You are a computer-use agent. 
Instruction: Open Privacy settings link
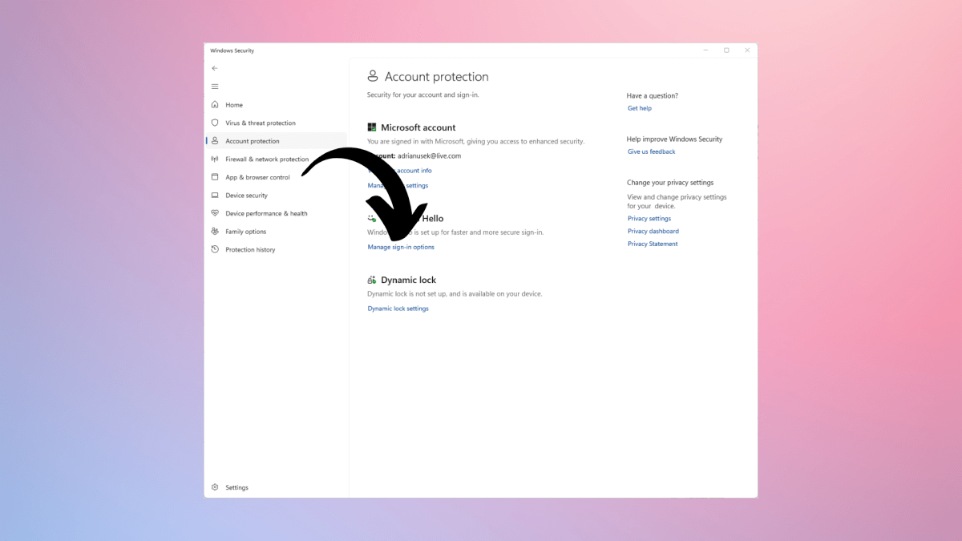649,218
